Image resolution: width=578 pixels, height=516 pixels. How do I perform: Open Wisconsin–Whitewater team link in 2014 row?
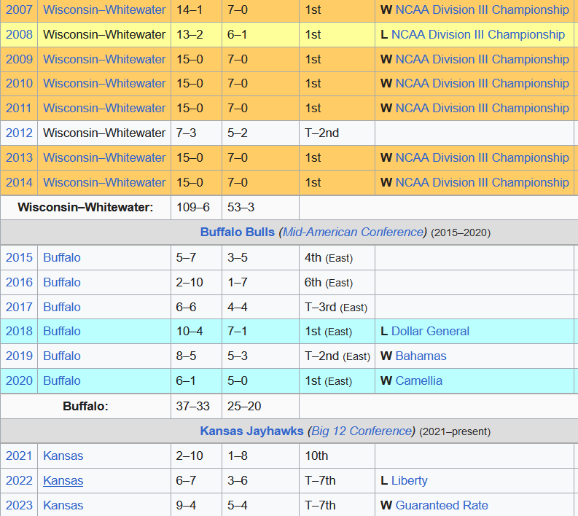point(104,182)
